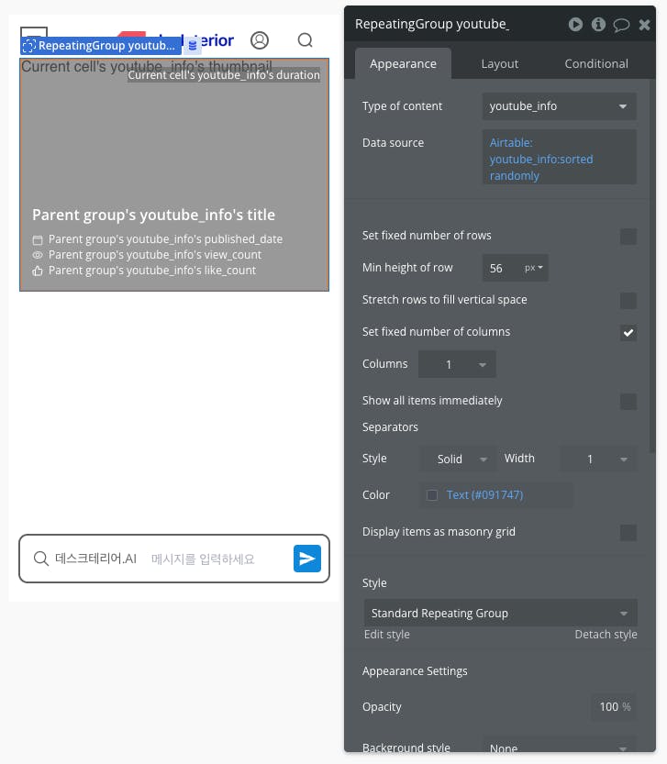The width and height of the screenshot is (667, 764).
Task: Open the comment bubble icon
Action: (x=621, y=25)
